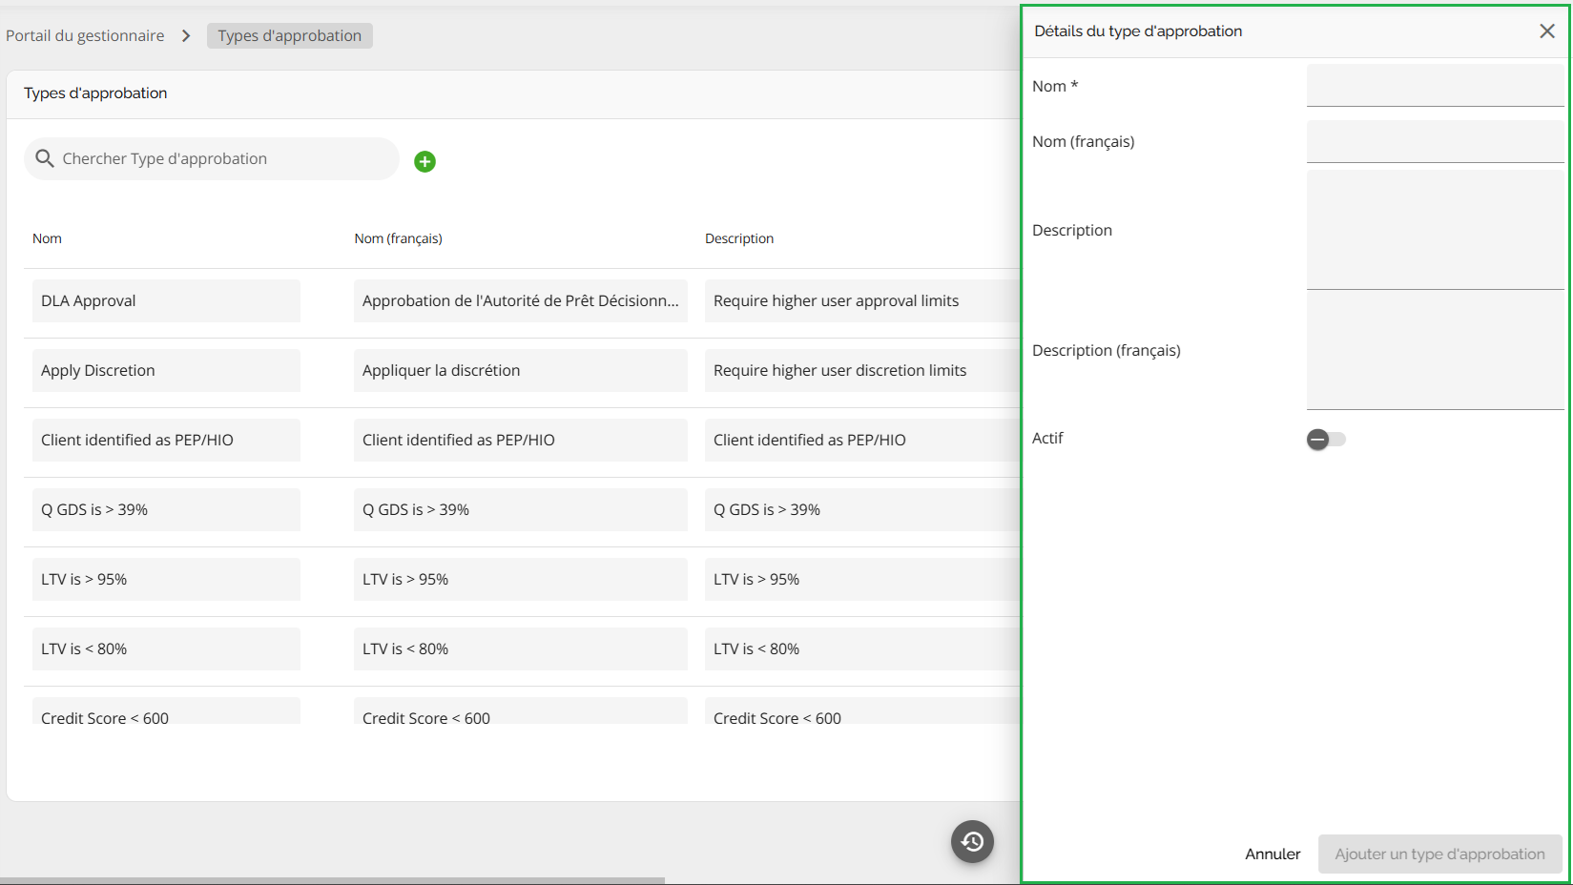Toggle the Actif switch on

click(1325, 439)
